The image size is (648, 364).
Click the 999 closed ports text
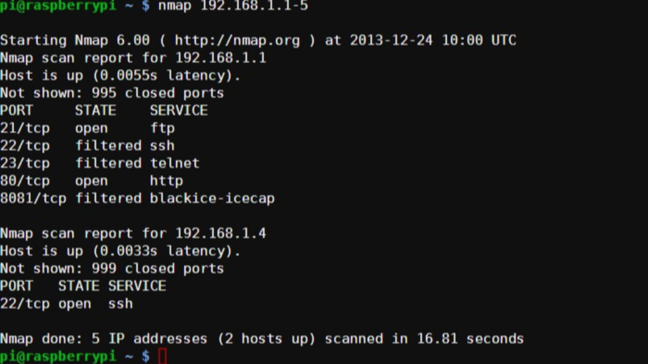click(157, 268)
